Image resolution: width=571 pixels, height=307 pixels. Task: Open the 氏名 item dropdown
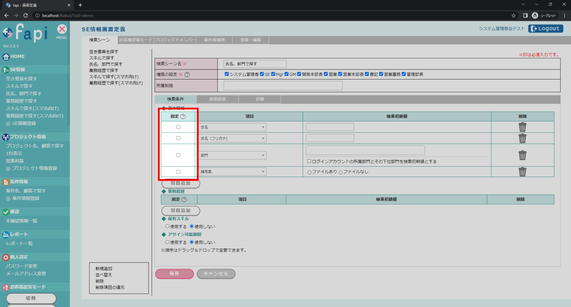pos(232,127)
